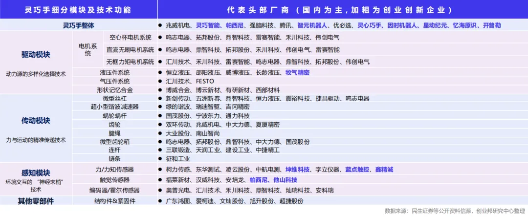528x217 pixels.
Task: Click the bold company '鑫精诚'
Action: [384, 170]
